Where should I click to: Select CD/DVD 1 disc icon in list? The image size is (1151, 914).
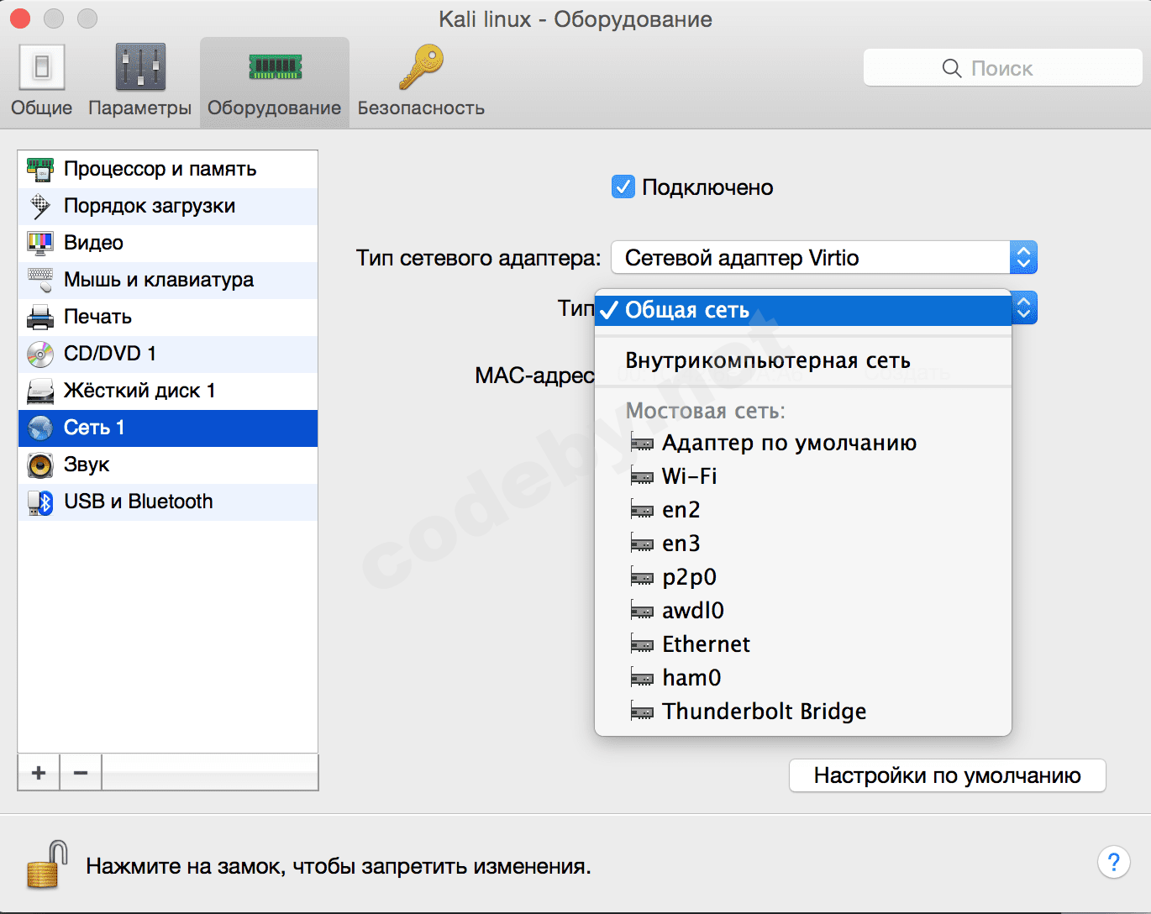pyautogui.click(x=40, y=354)
